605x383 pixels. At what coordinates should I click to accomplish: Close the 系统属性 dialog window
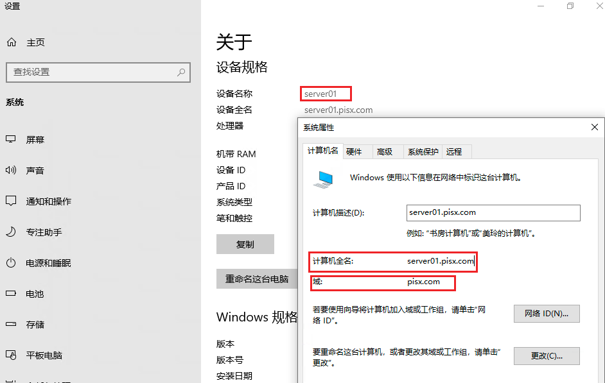coord(594,128)
